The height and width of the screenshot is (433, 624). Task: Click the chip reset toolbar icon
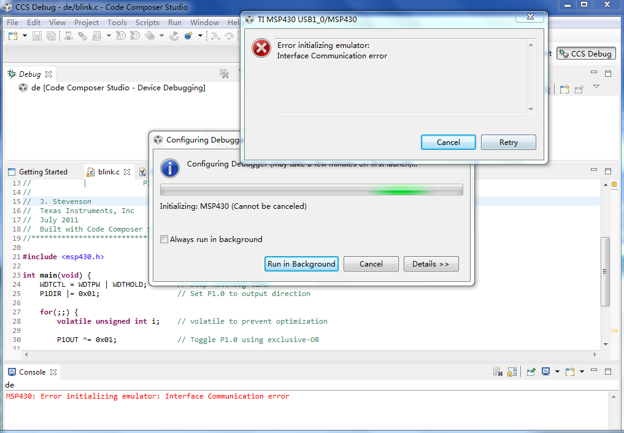150,36
